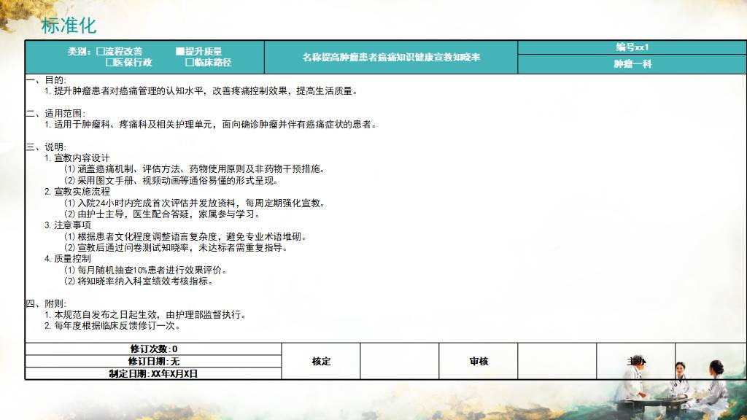Click the 核定 approval label cell
The image size is (747, 420).
(321, 361)
